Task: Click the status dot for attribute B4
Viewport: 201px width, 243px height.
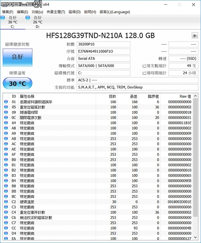Action: pyautogui.click(x=6, y=181)
